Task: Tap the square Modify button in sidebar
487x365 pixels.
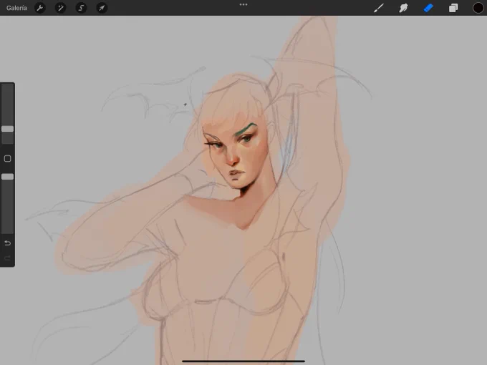Action: click(7, 159)
